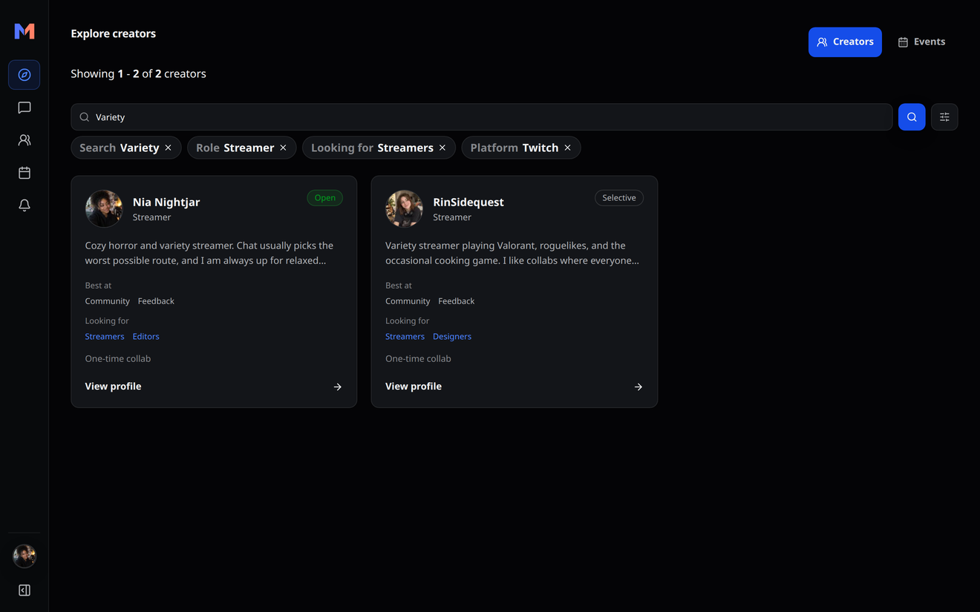
Task: Open the notifications bell icon
Action: tap(24, 205)
